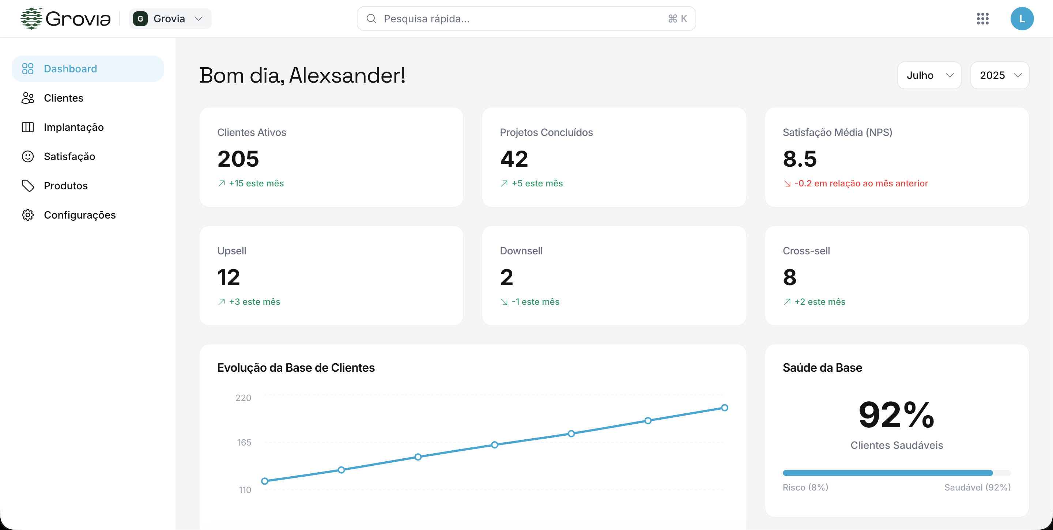This screenshot has height=530, width=1053.
Task: Open the Grovia workspace switcher dropdown
Action: click(x=170, y=18)
